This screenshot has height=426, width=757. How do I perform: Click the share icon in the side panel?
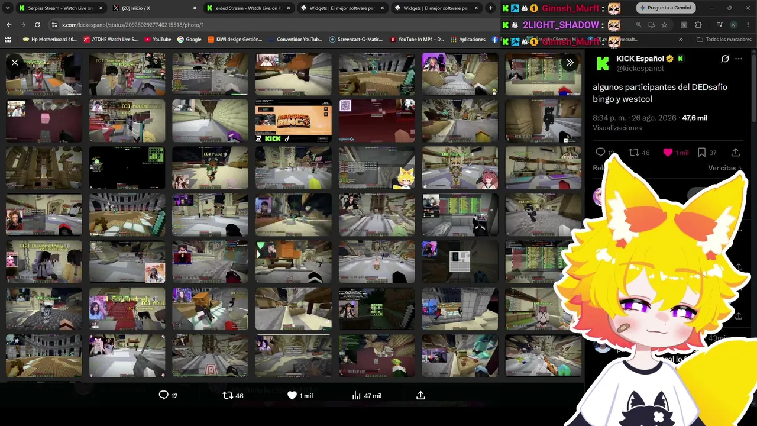coord(736,152)
